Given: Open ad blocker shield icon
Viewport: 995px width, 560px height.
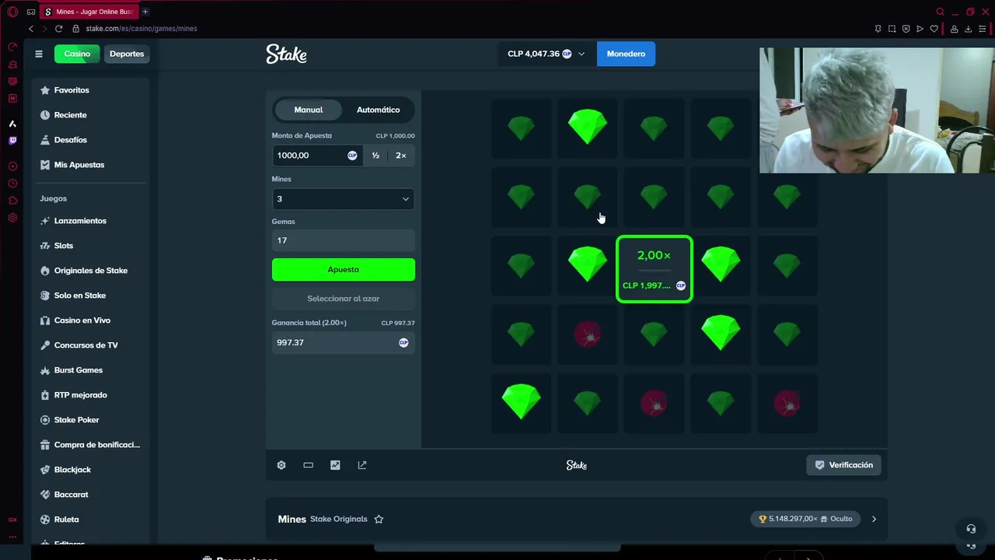Looking at the screenshot, I should tap(906, 29).
